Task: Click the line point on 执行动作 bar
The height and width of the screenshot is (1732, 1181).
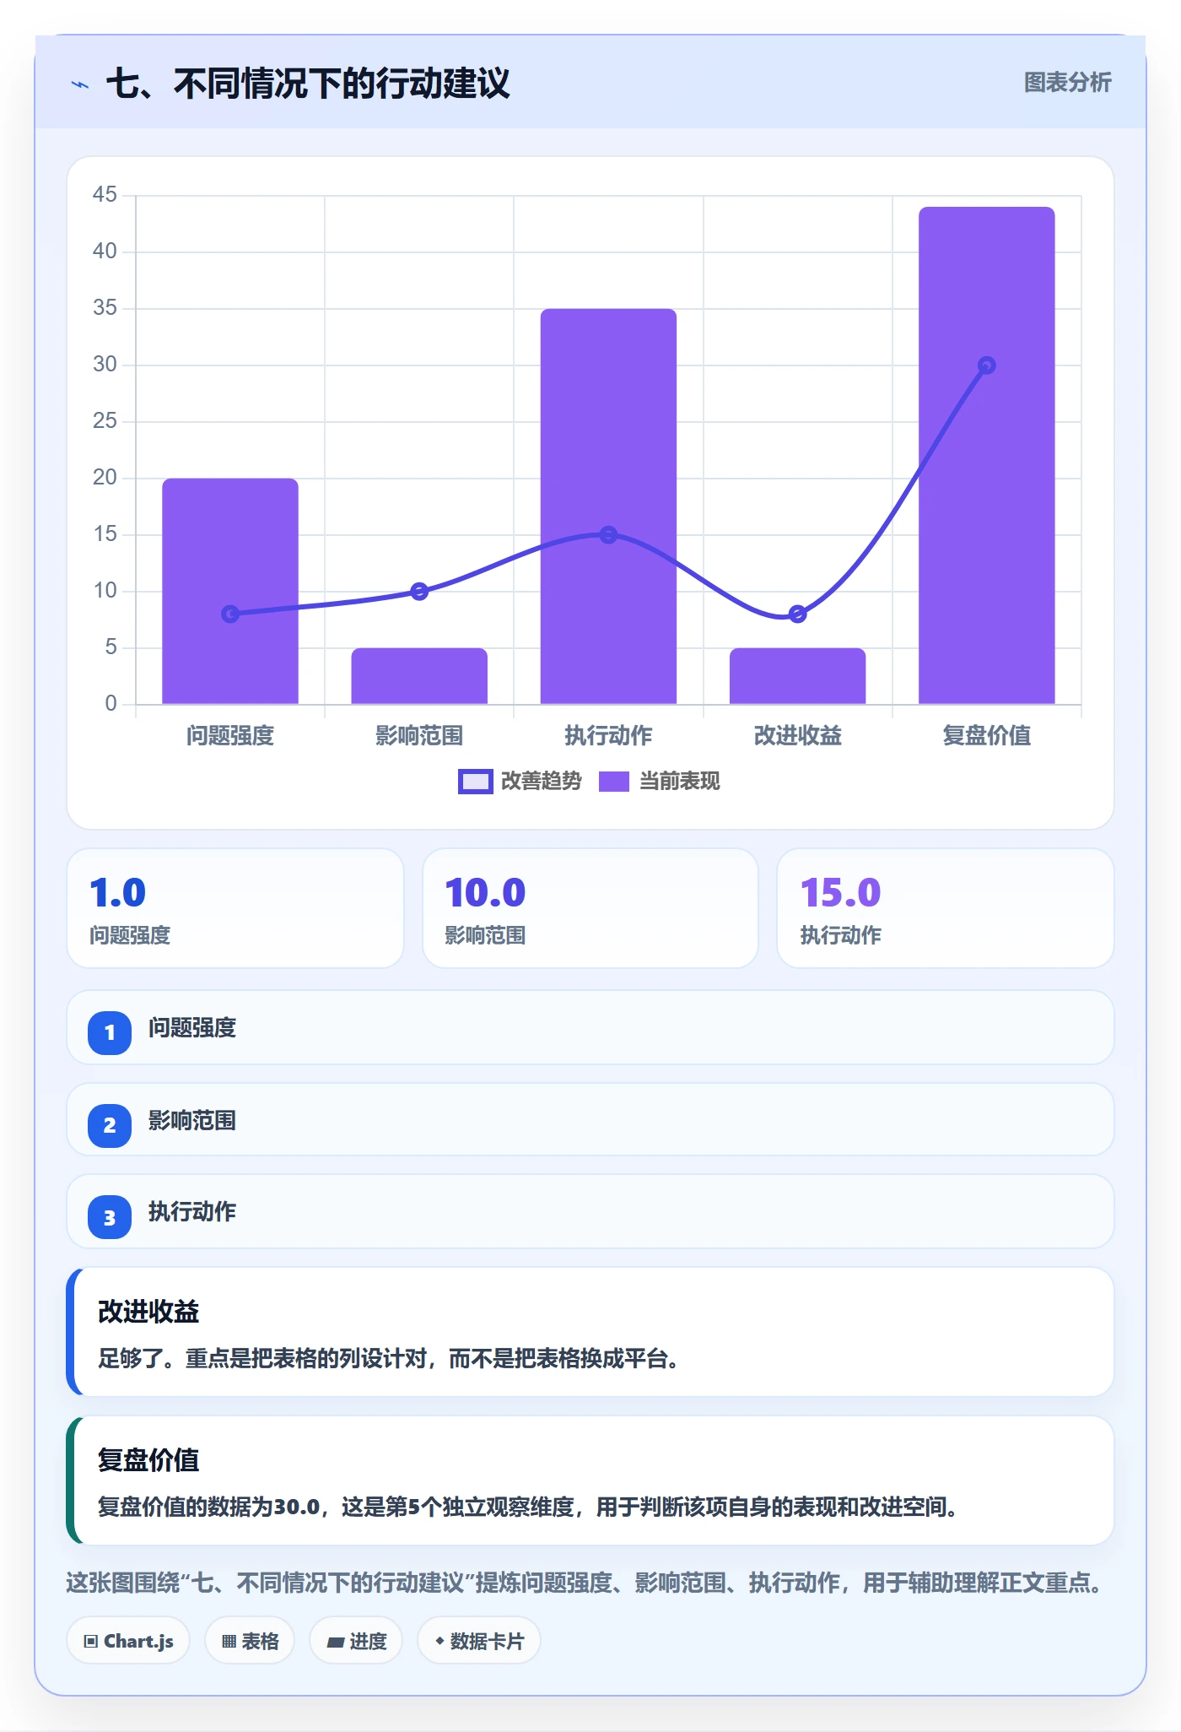Action: point(608,534)
